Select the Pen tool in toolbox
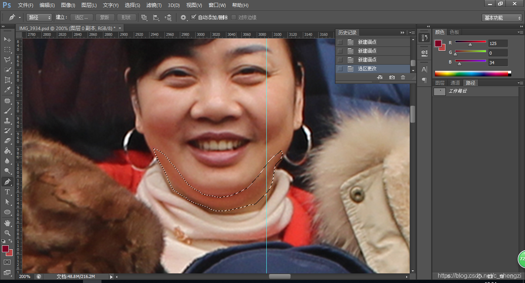The width and height of the screenshot is (525, 283). pyautogui.click(x=7, y=182)
